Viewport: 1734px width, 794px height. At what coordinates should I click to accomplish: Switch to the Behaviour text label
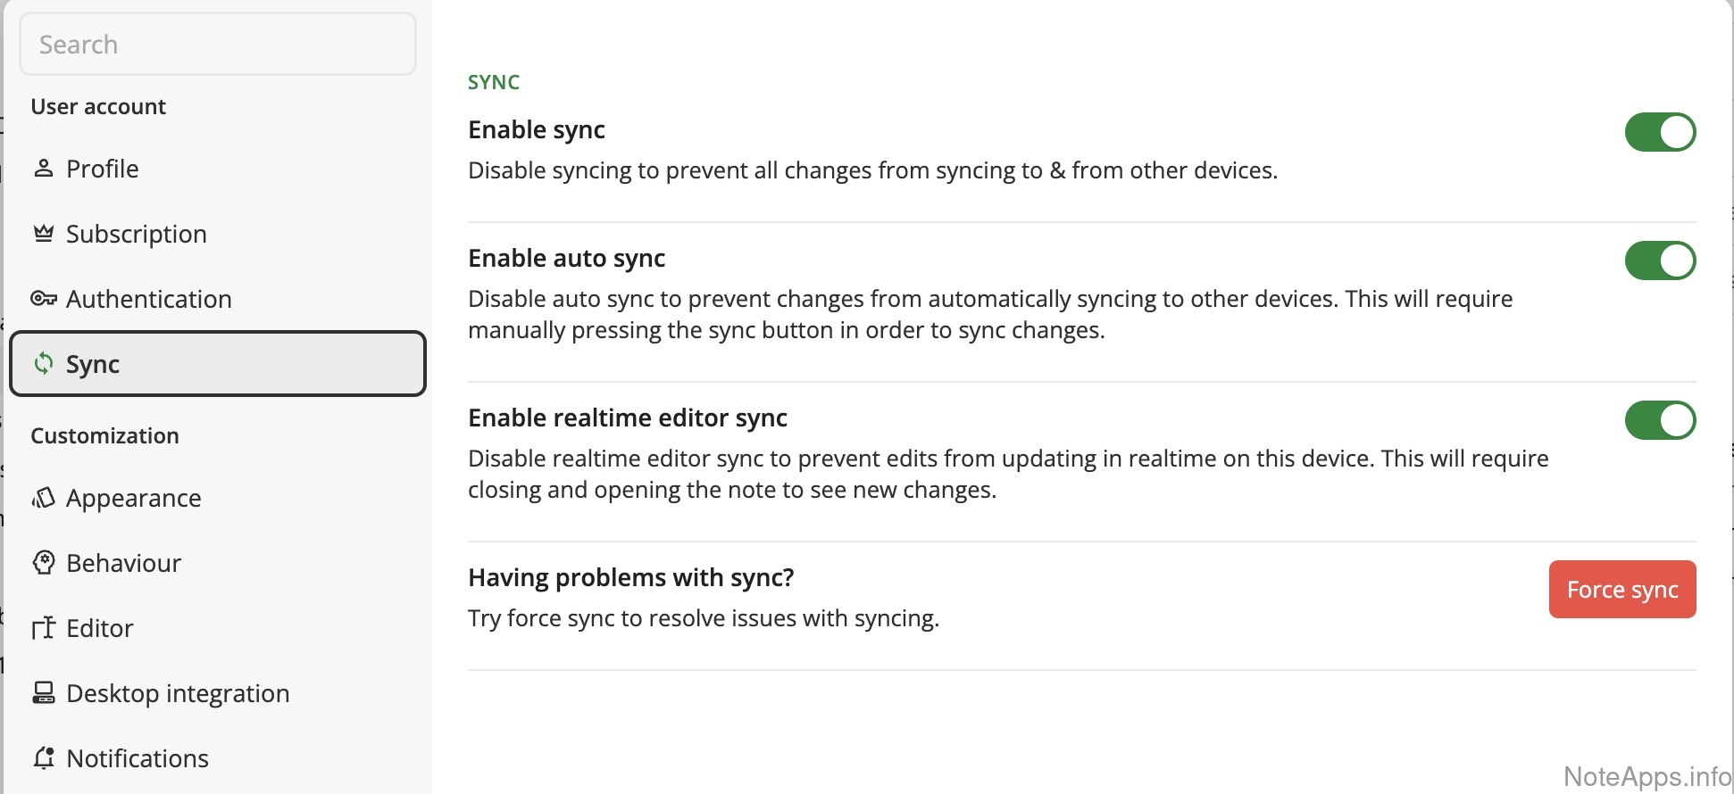tap(124, 563)
